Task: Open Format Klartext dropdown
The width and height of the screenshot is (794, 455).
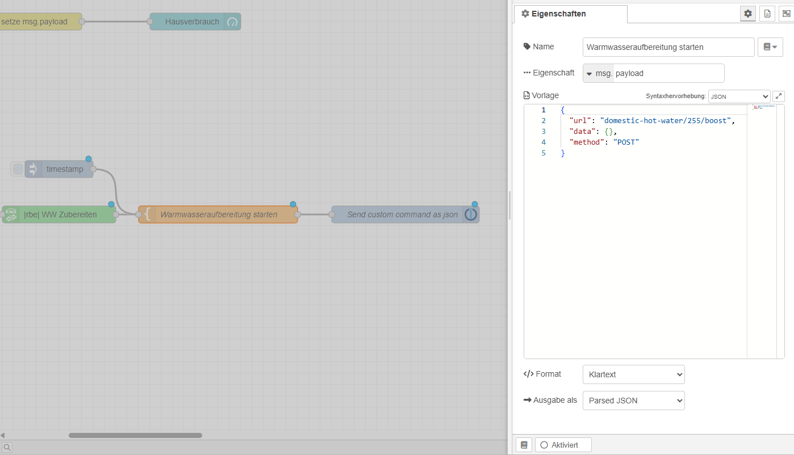Action: (x=633, y=374)
